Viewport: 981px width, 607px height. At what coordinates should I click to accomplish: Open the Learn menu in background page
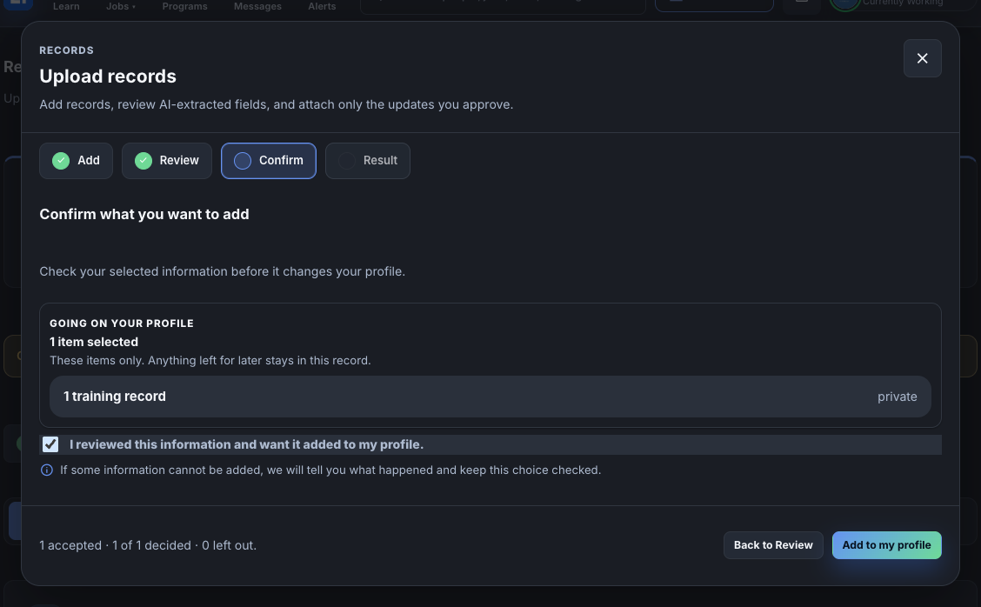66,6
